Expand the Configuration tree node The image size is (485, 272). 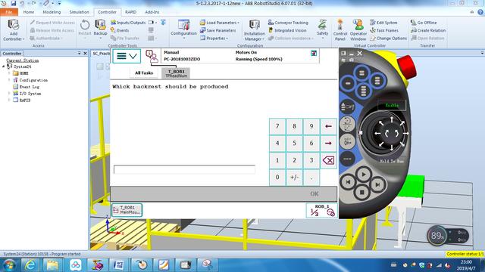click(9, 80)
